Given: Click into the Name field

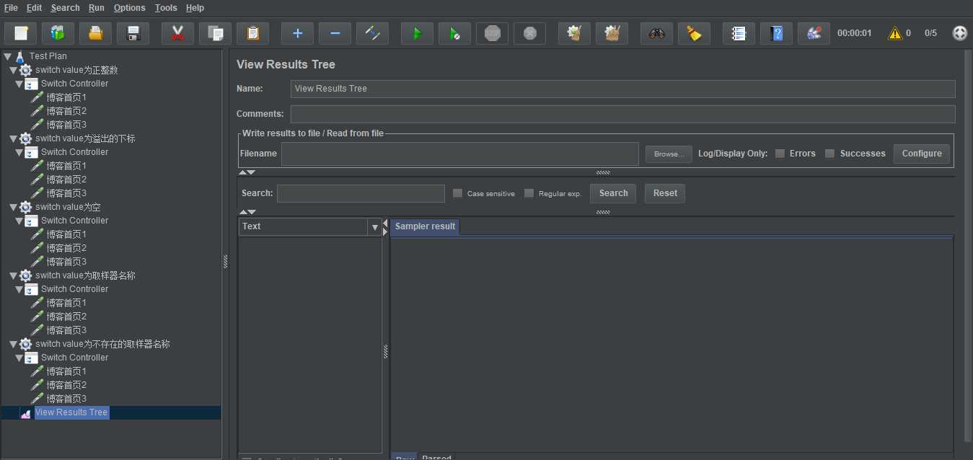Looking at the screenshot, I should (x=623, y=89).
